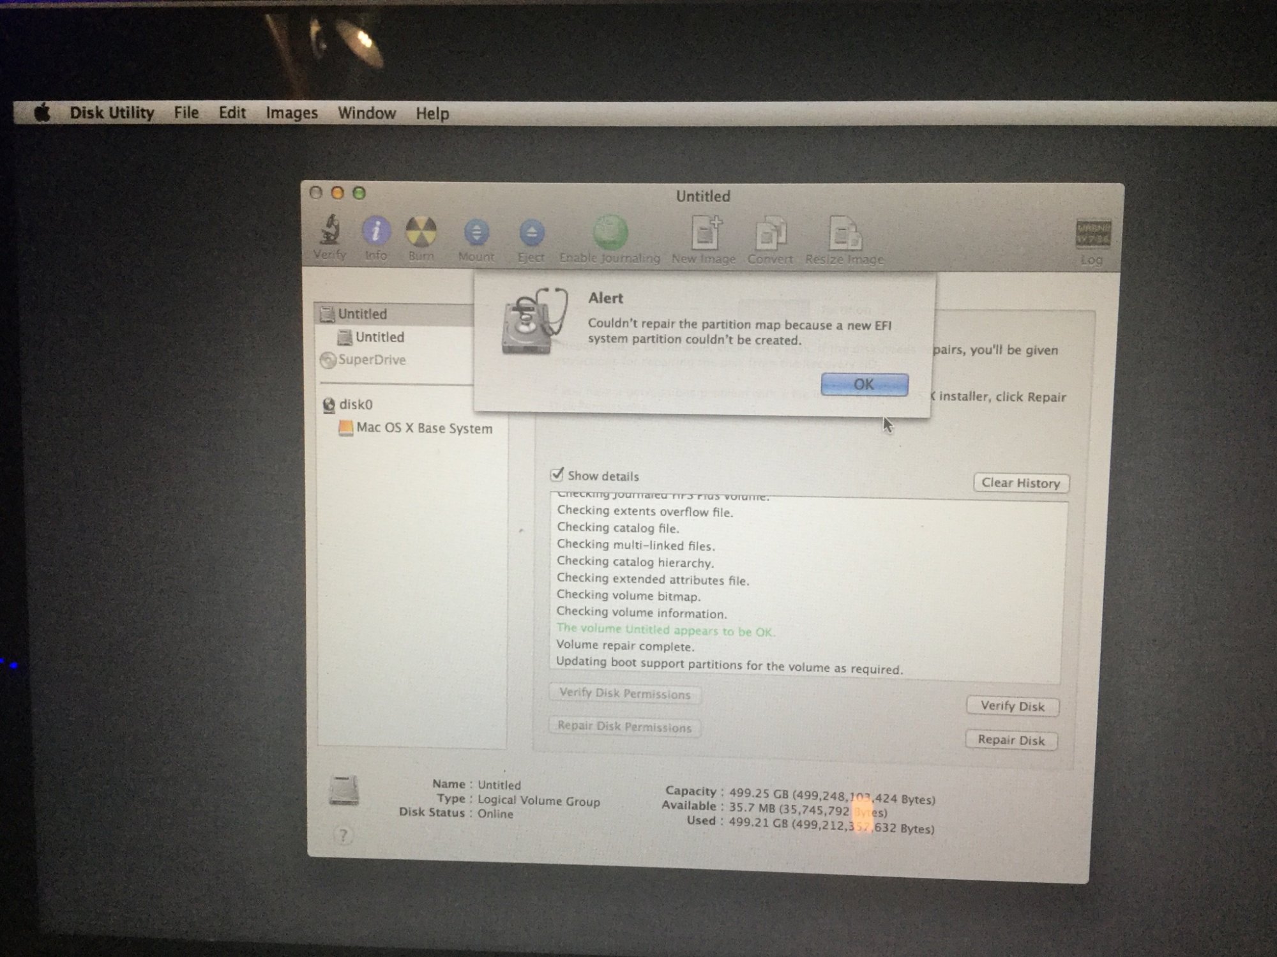Click the Resize Image toolbar icon

pyautogui.click(x=844, y=235)
